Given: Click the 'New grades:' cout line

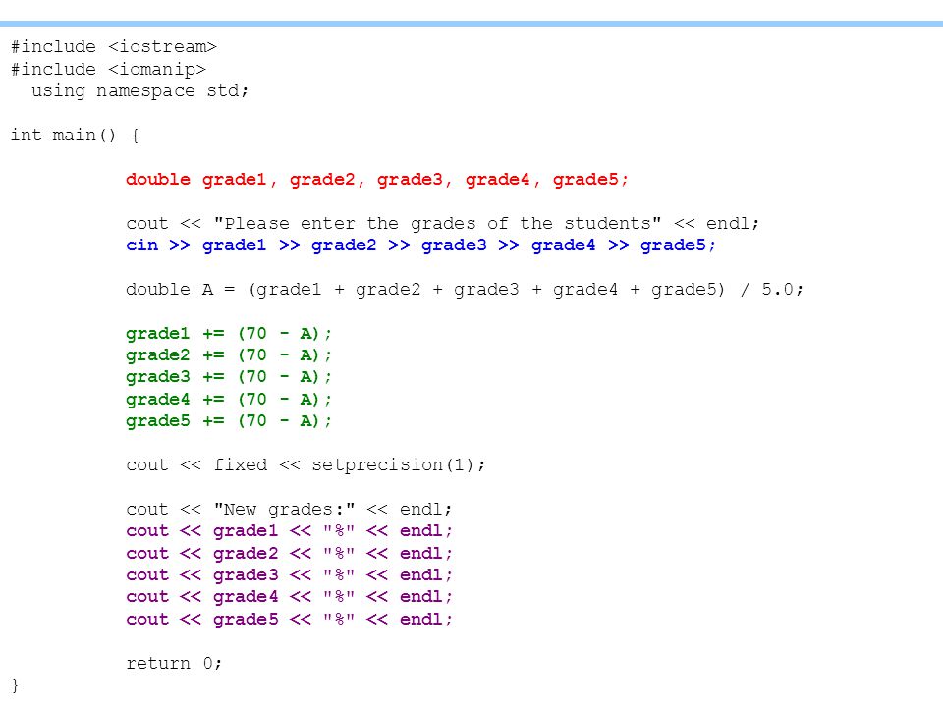Looking at the screenshot, I should point(289,510).
